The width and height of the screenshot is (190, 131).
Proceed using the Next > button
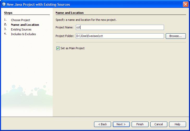tap(121, 124)
